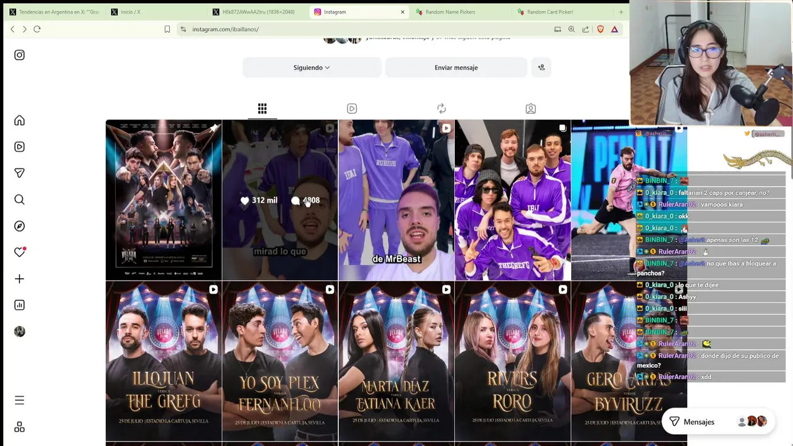The image size is (793, 446).
Task: Create new post plus icon
Action: pos(19,279)
